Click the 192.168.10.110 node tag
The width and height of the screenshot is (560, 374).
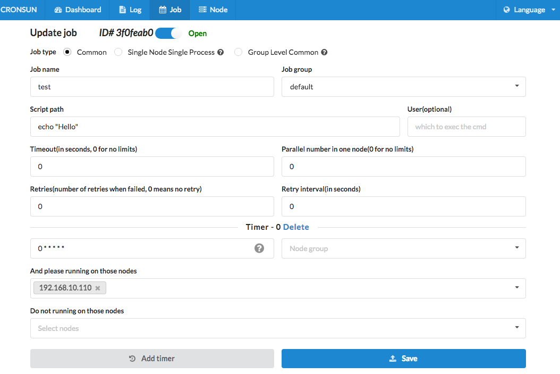pyautogui.click(x=70, y=288)
